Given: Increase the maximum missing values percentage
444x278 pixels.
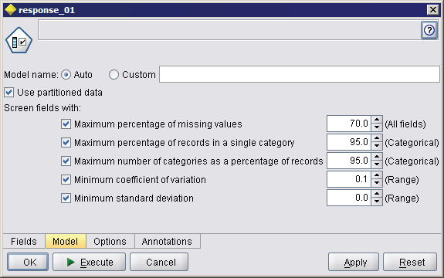Looking at the screenshot, I should 377,120.
